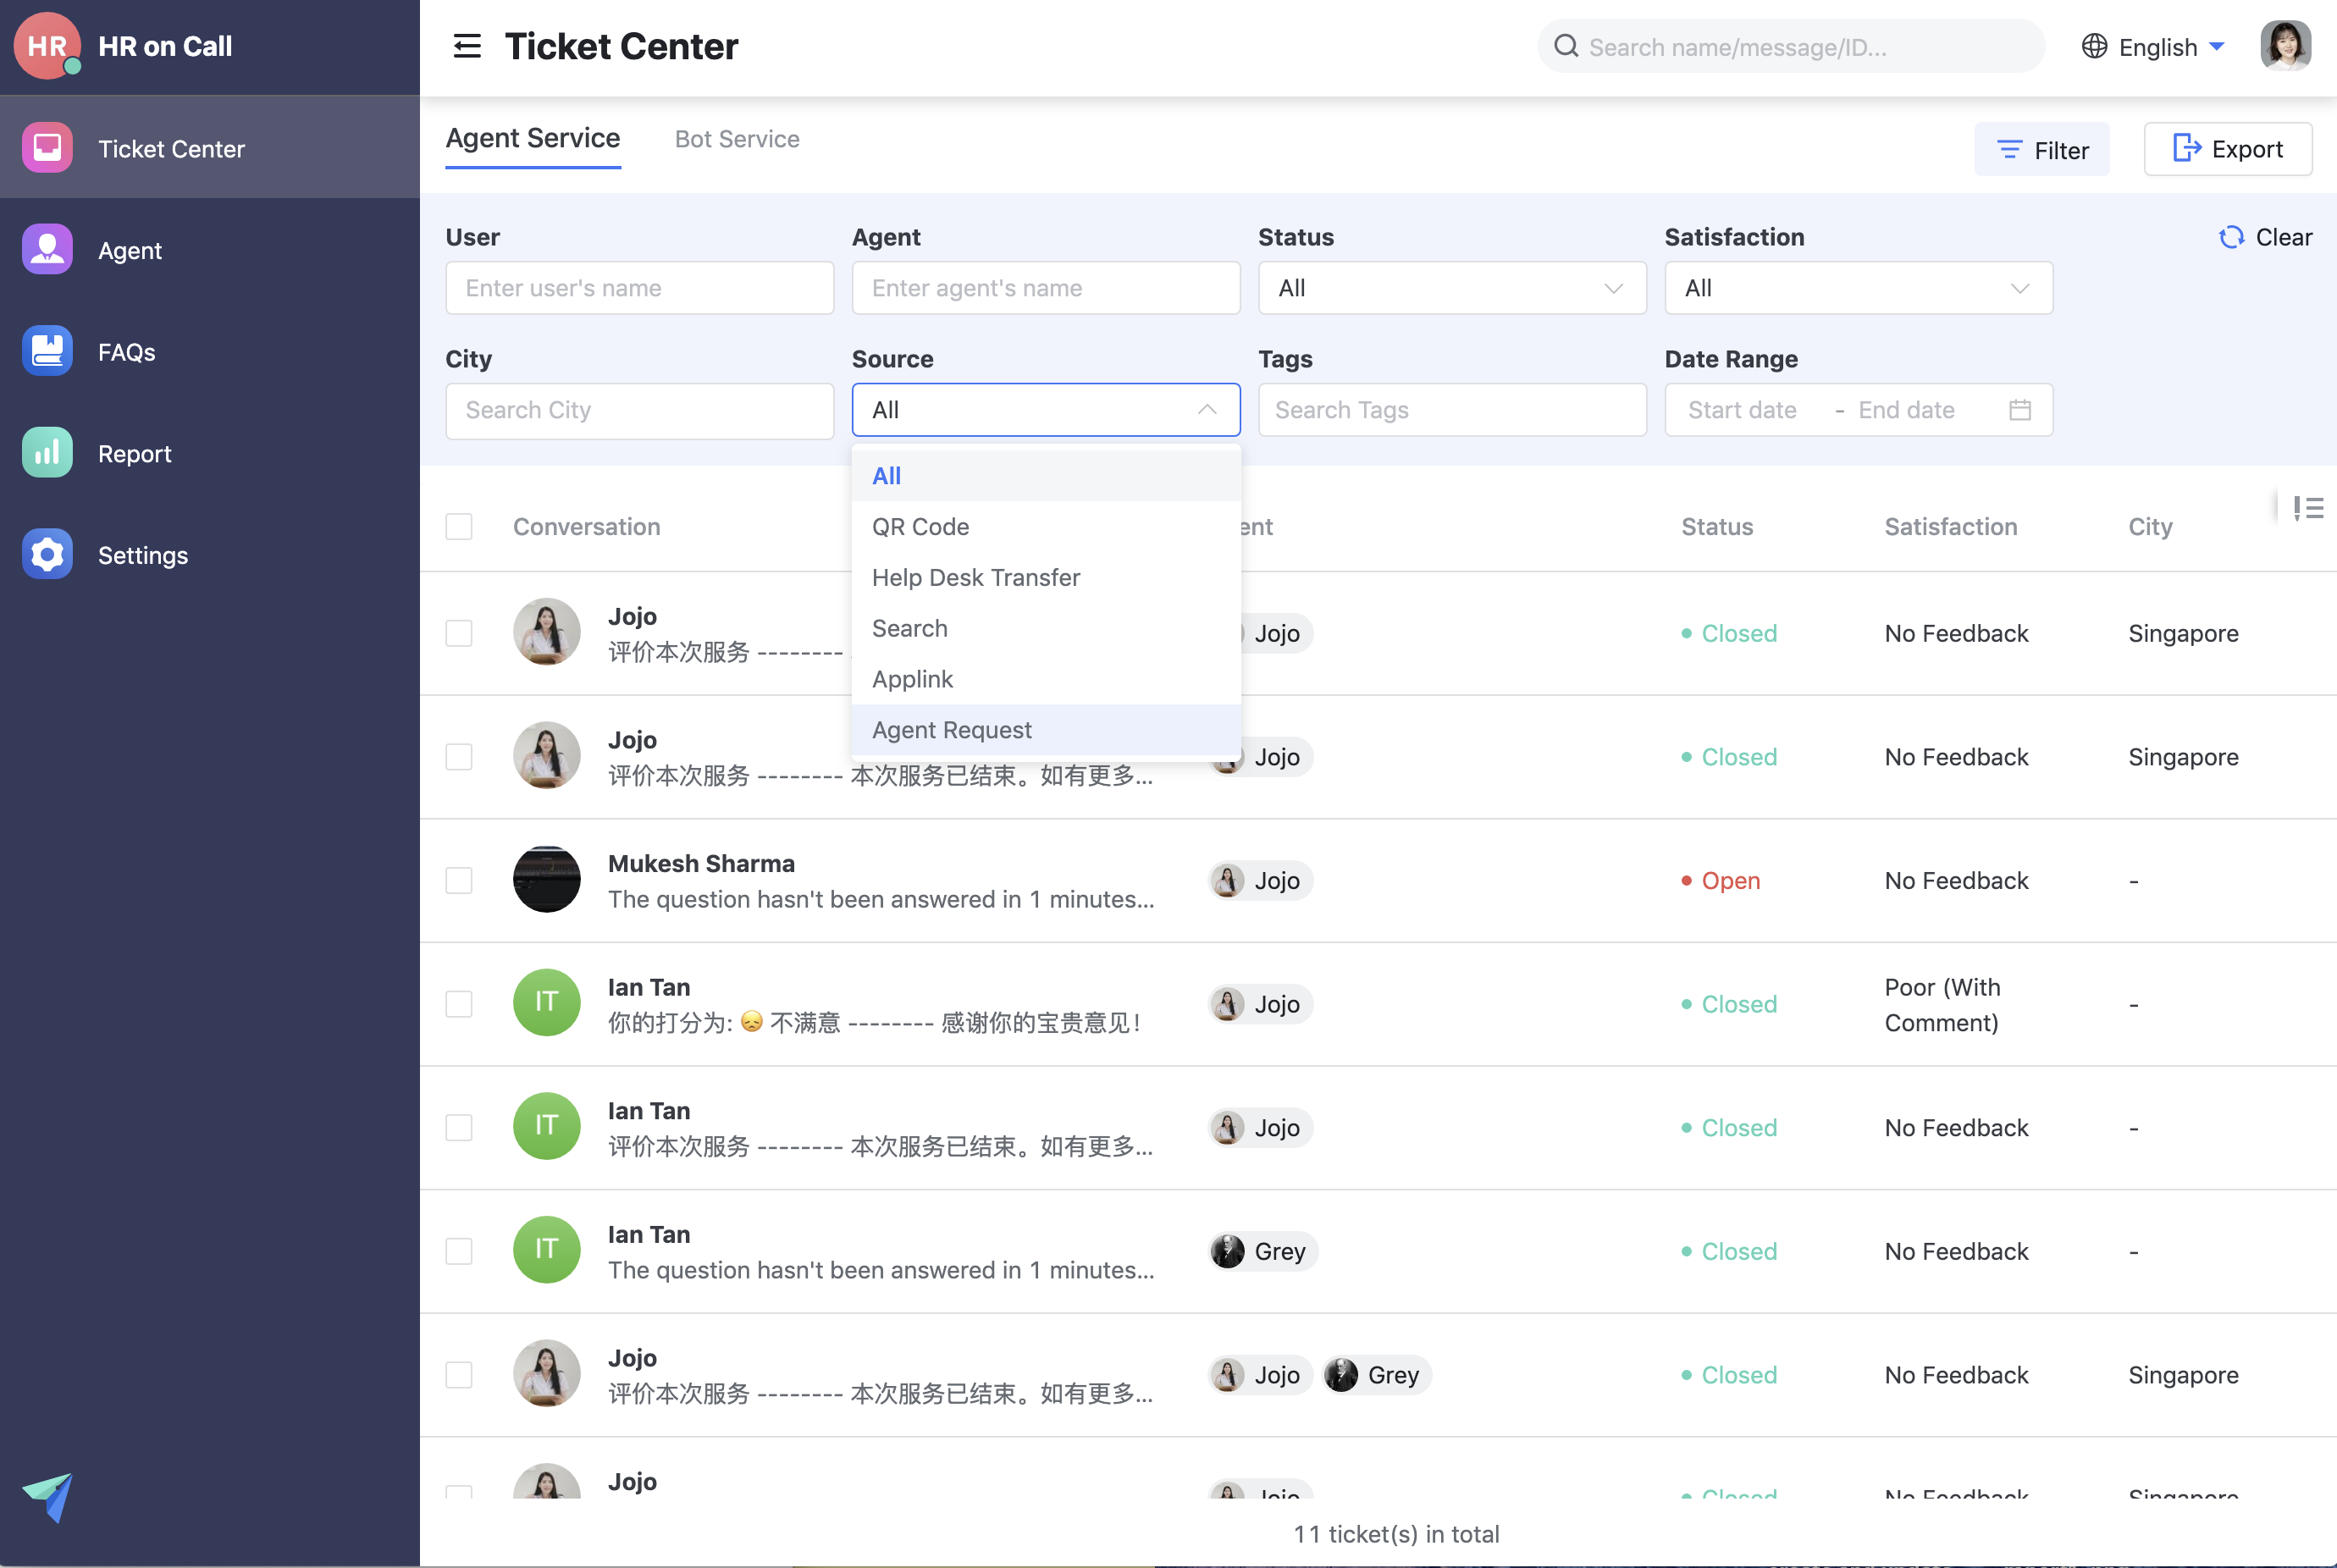Click the Status column header
The height and width of the screenshot is (1568, 2337).
coord(1717,527)
